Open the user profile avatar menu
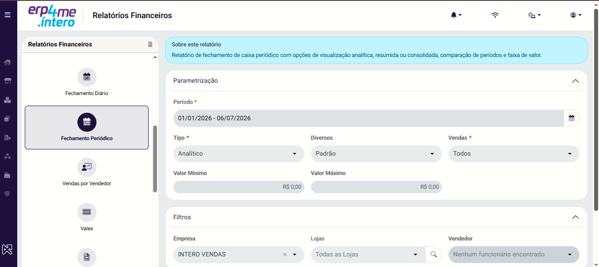This screenshot has height=267, width=599. pyautogui.click(x=576, y=15)
